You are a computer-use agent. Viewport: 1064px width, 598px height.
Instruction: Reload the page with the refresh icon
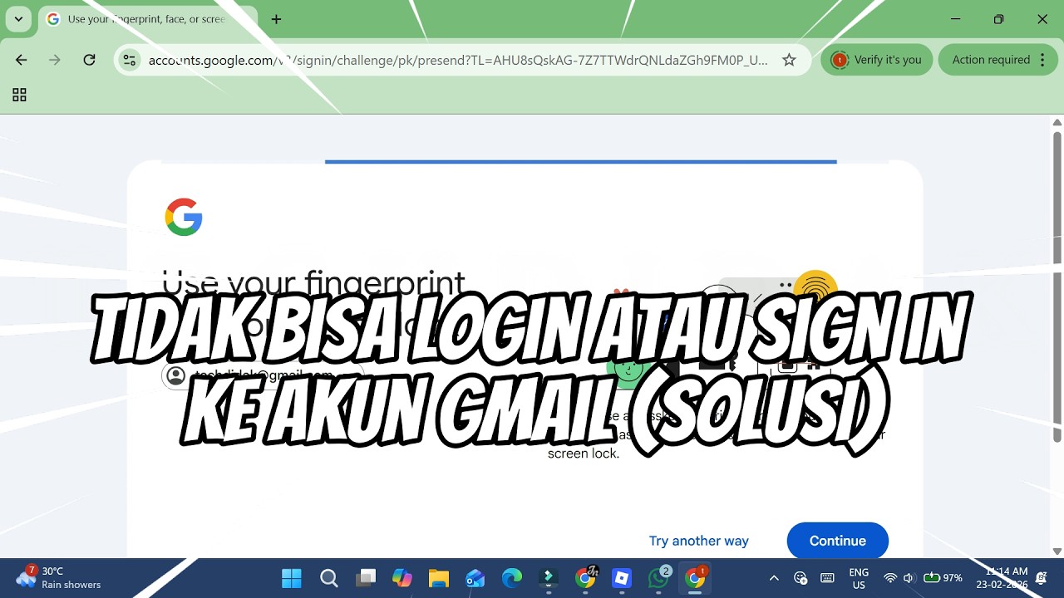coord(89,60)
